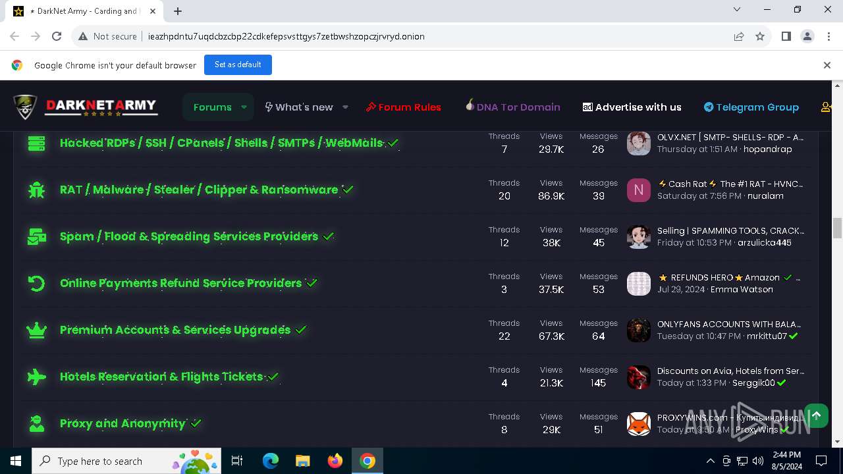Open Task View on the taskbar
The width and height of the screenshot is (843, 474).
[x=237, y=461]
